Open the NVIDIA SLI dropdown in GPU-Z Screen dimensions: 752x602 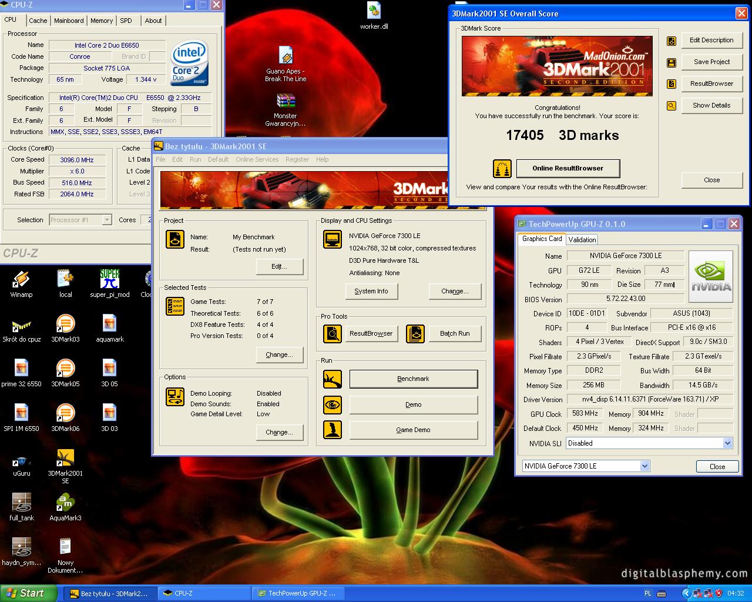(x=727, y=443)
